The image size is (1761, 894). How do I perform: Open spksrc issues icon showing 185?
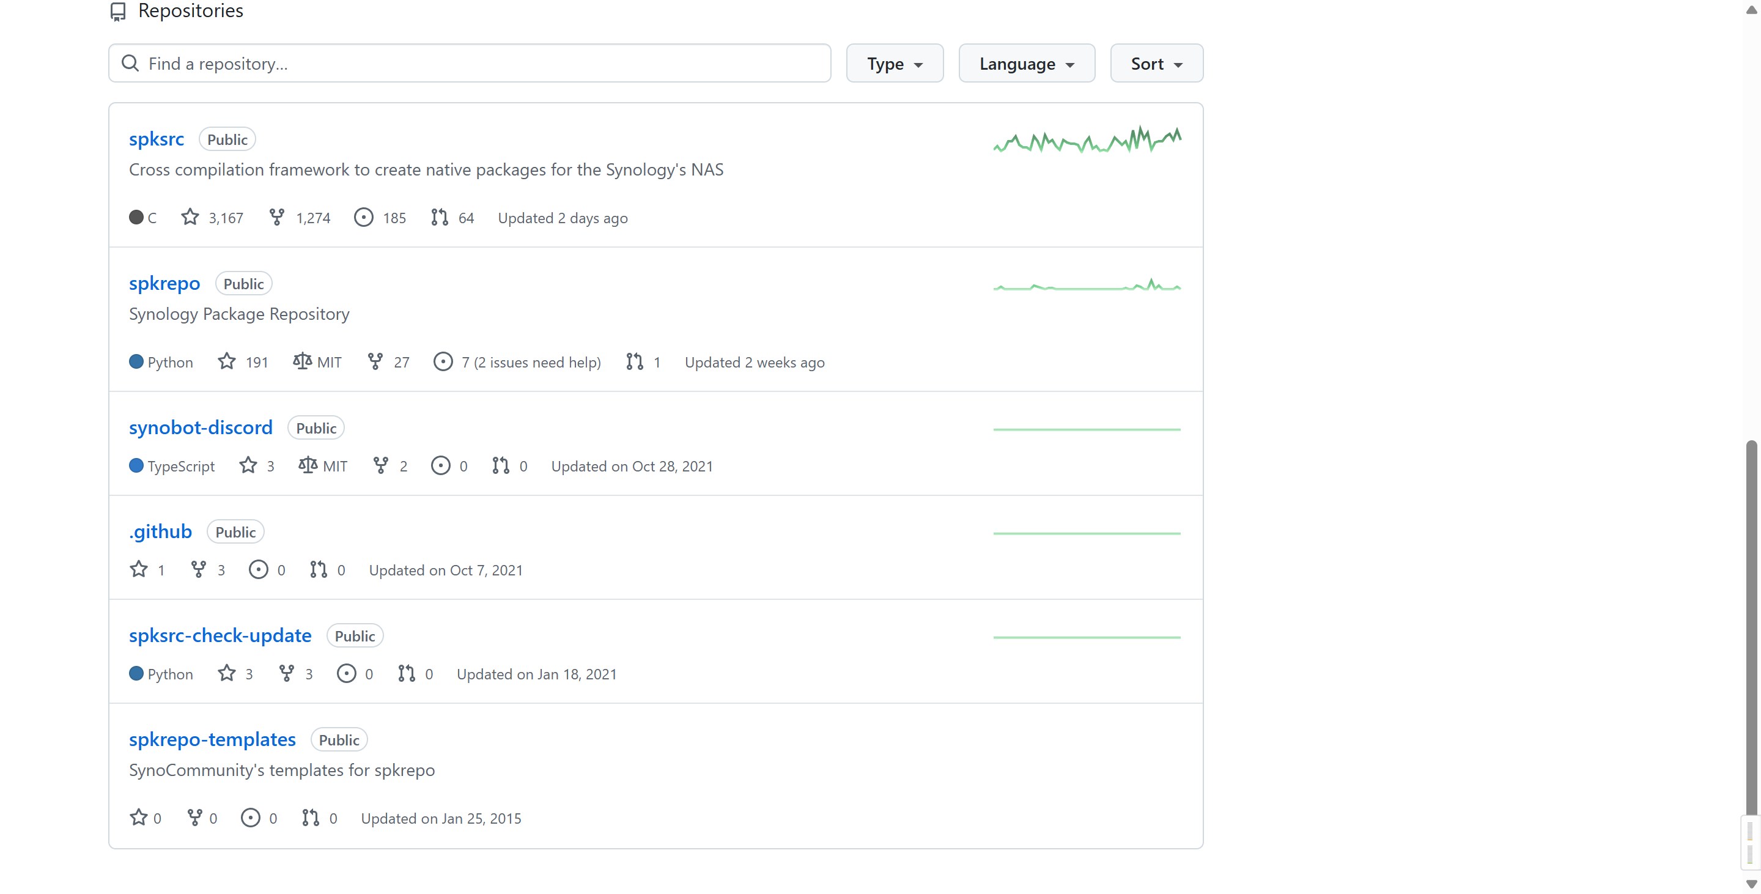pyautogui.click(x=364, y=217)
